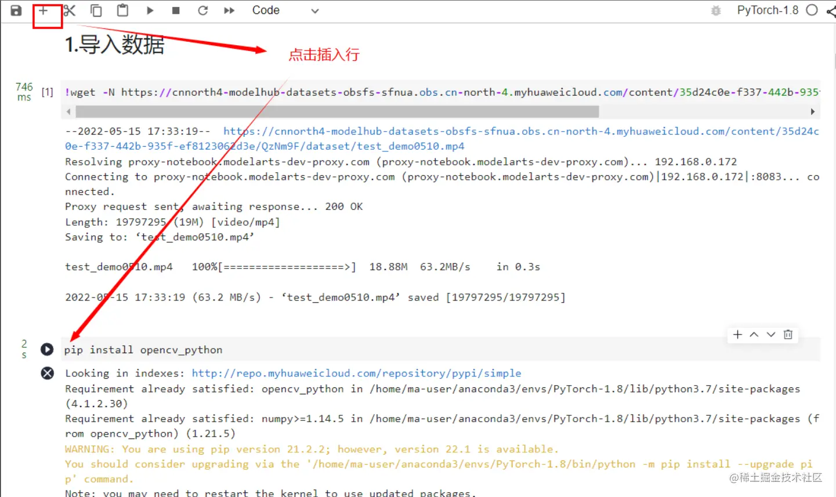Open the Code cell type dropdown
The height and width of the screenshot is (497, 836).
tap(285, 10)
